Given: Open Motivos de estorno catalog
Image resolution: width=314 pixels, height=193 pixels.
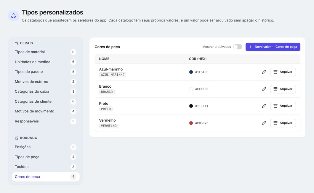Looking at the screenshot, I should coord(46,82).
